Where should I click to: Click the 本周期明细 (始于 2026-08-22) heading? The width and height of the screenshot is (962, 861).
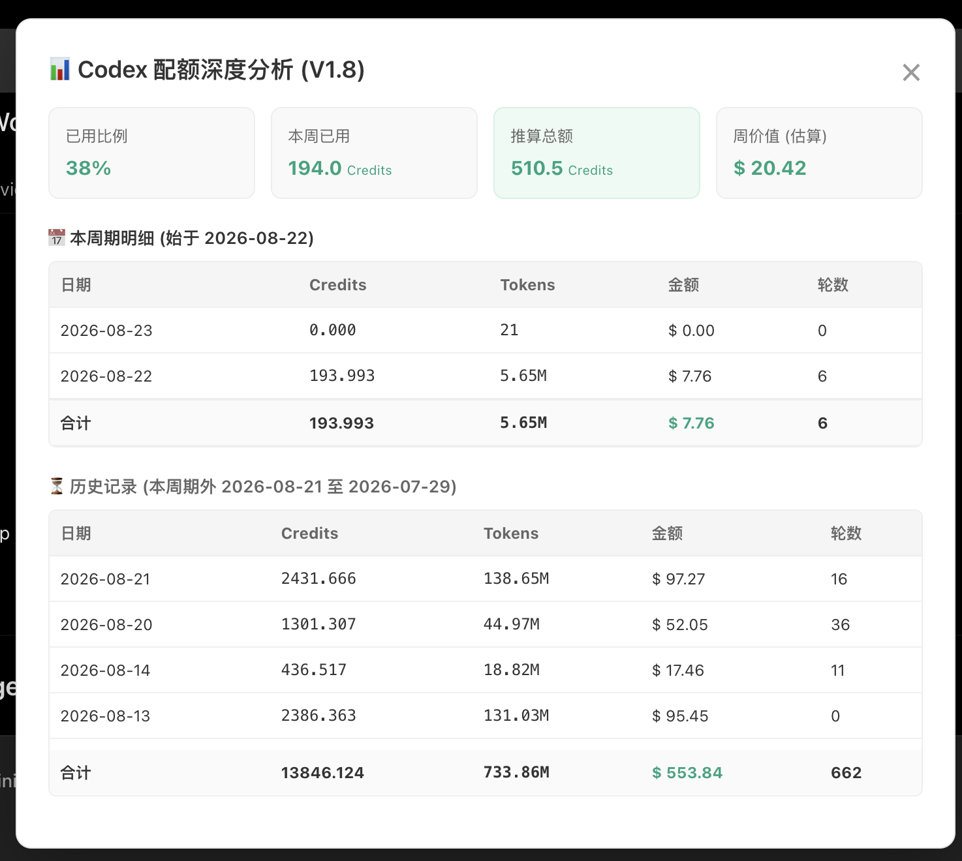192,238
